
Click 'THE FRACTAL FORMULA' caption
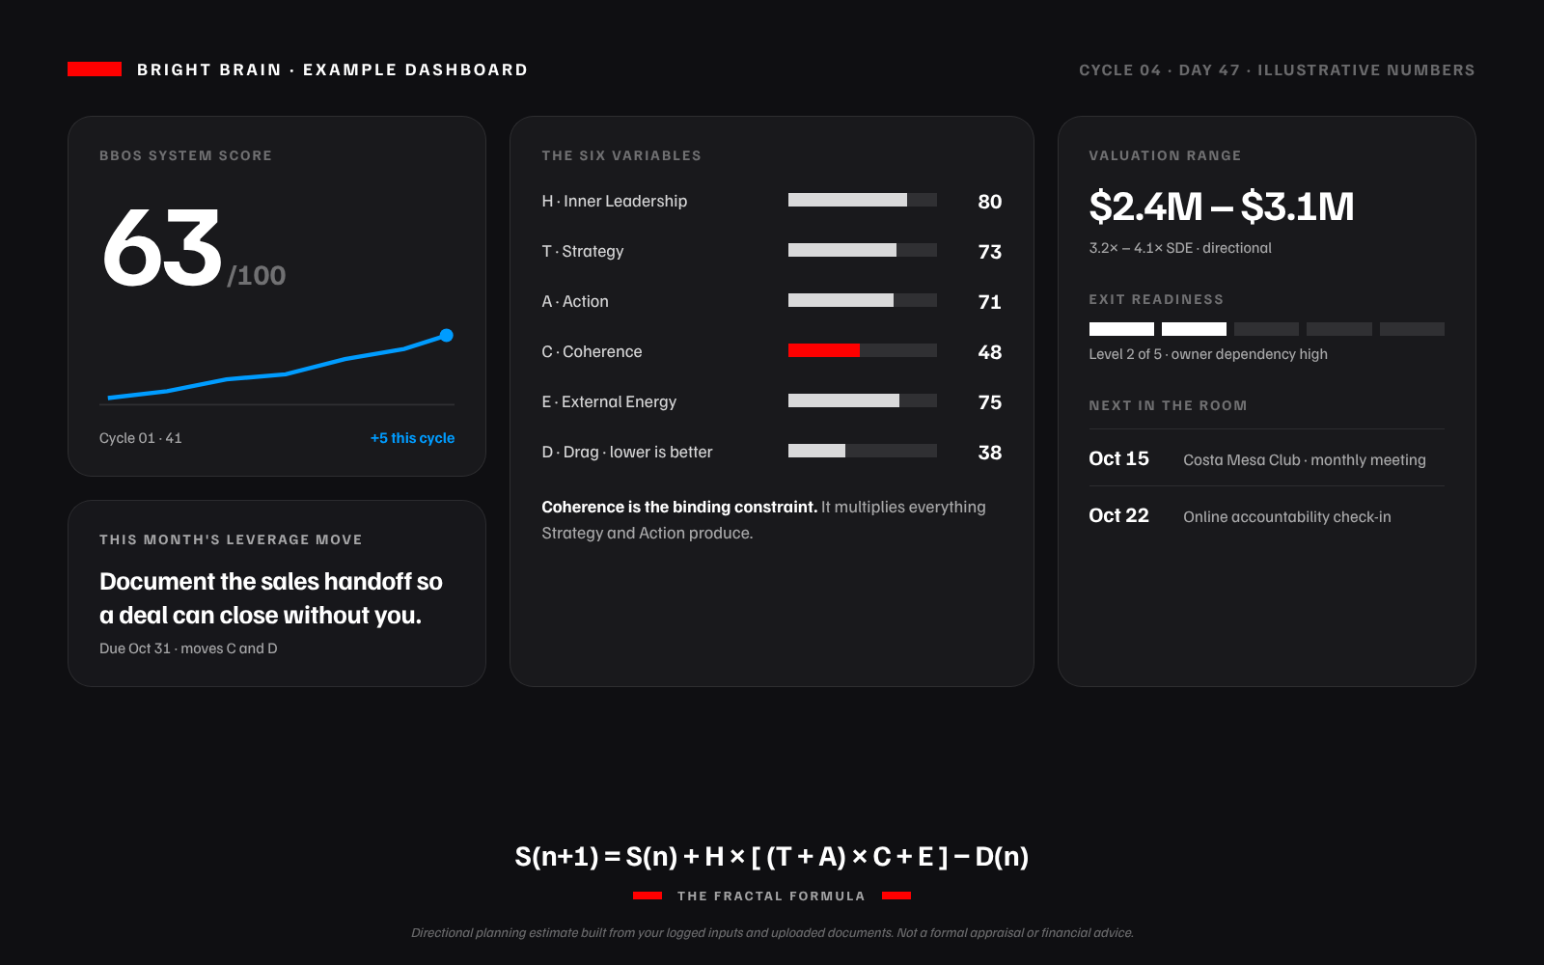pos(771,896)
